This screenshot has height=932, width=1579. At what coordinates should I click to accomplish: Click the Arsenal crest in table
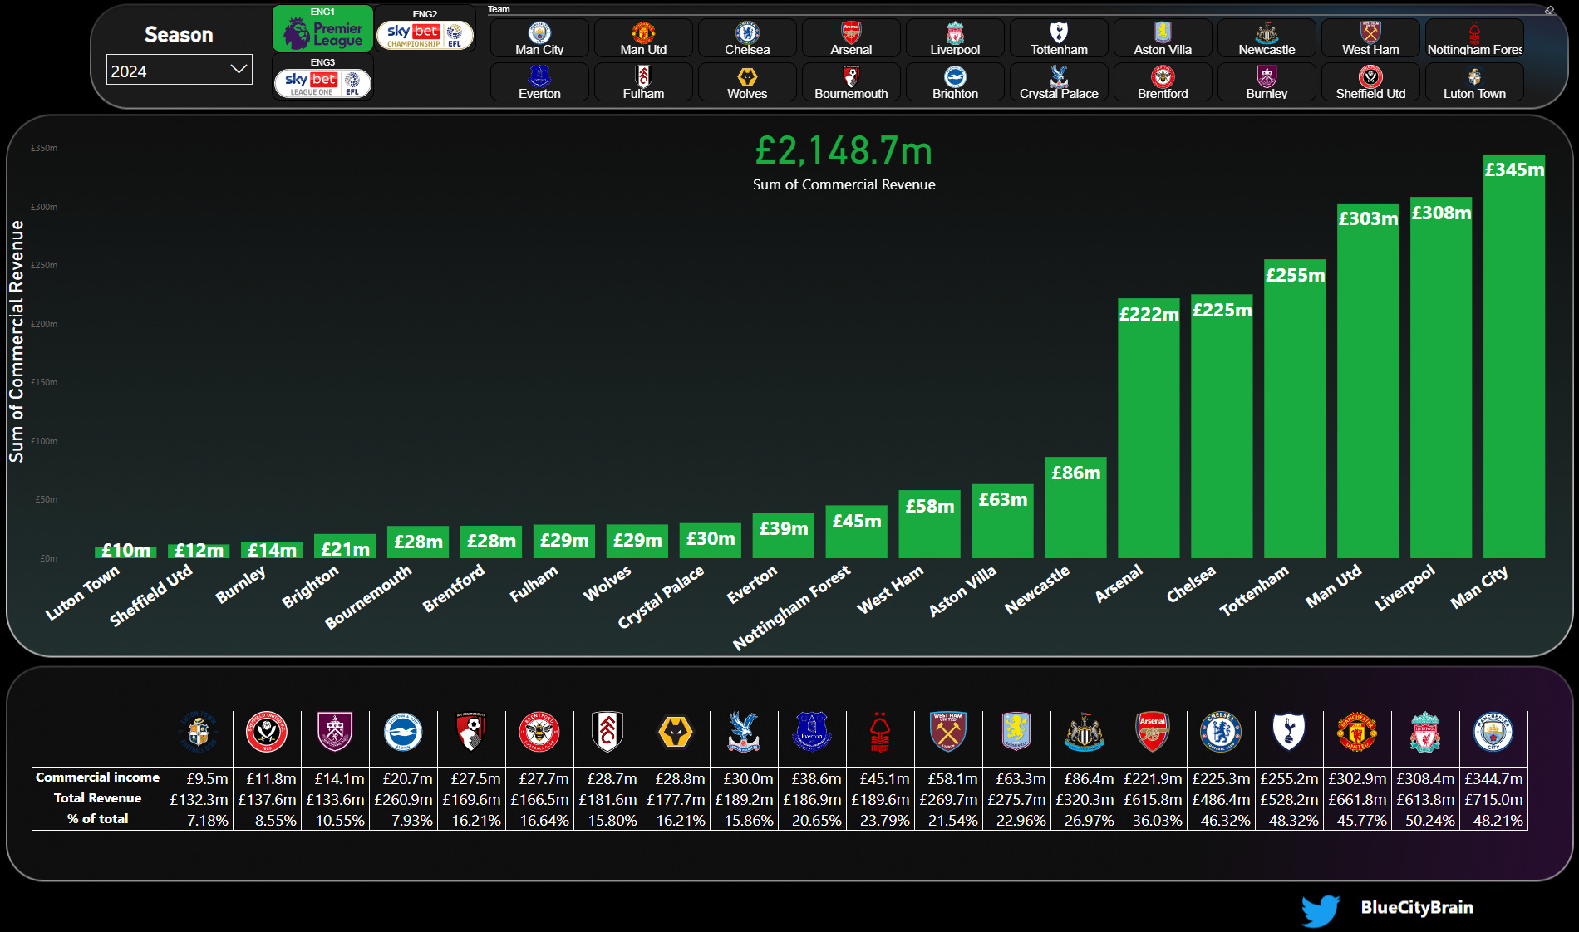1153,732
